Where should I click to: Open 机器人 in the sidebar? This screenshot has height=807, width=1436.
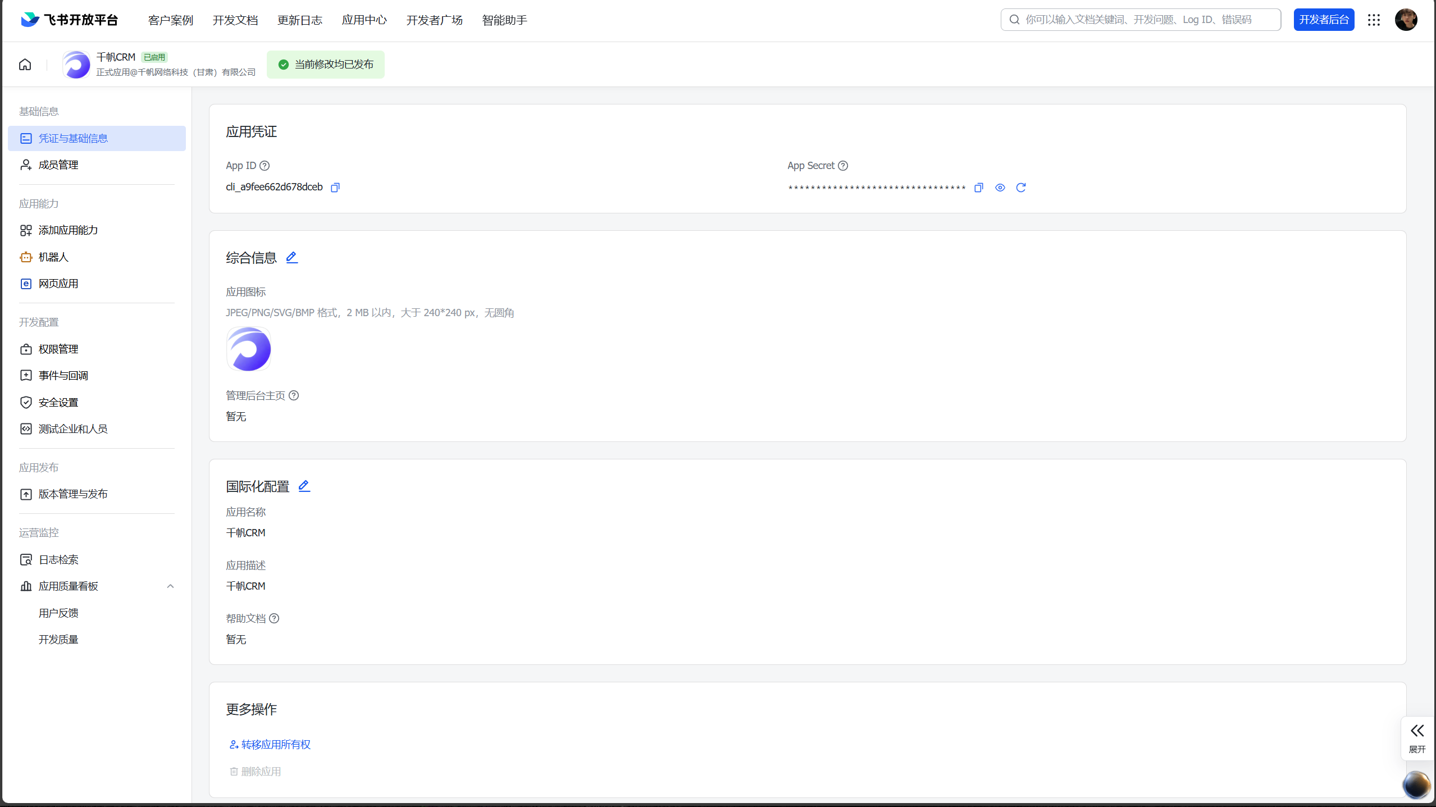tap(53, 257)
